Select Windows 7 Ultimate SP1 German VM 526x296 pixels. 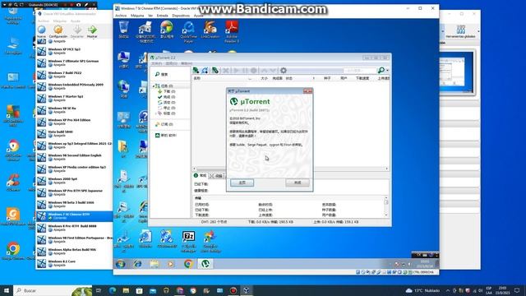(74, 62)
